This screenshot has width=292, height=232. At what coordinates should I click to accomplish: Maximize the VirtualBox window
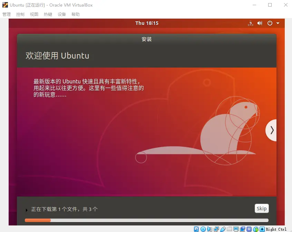[x=270, y=5]
